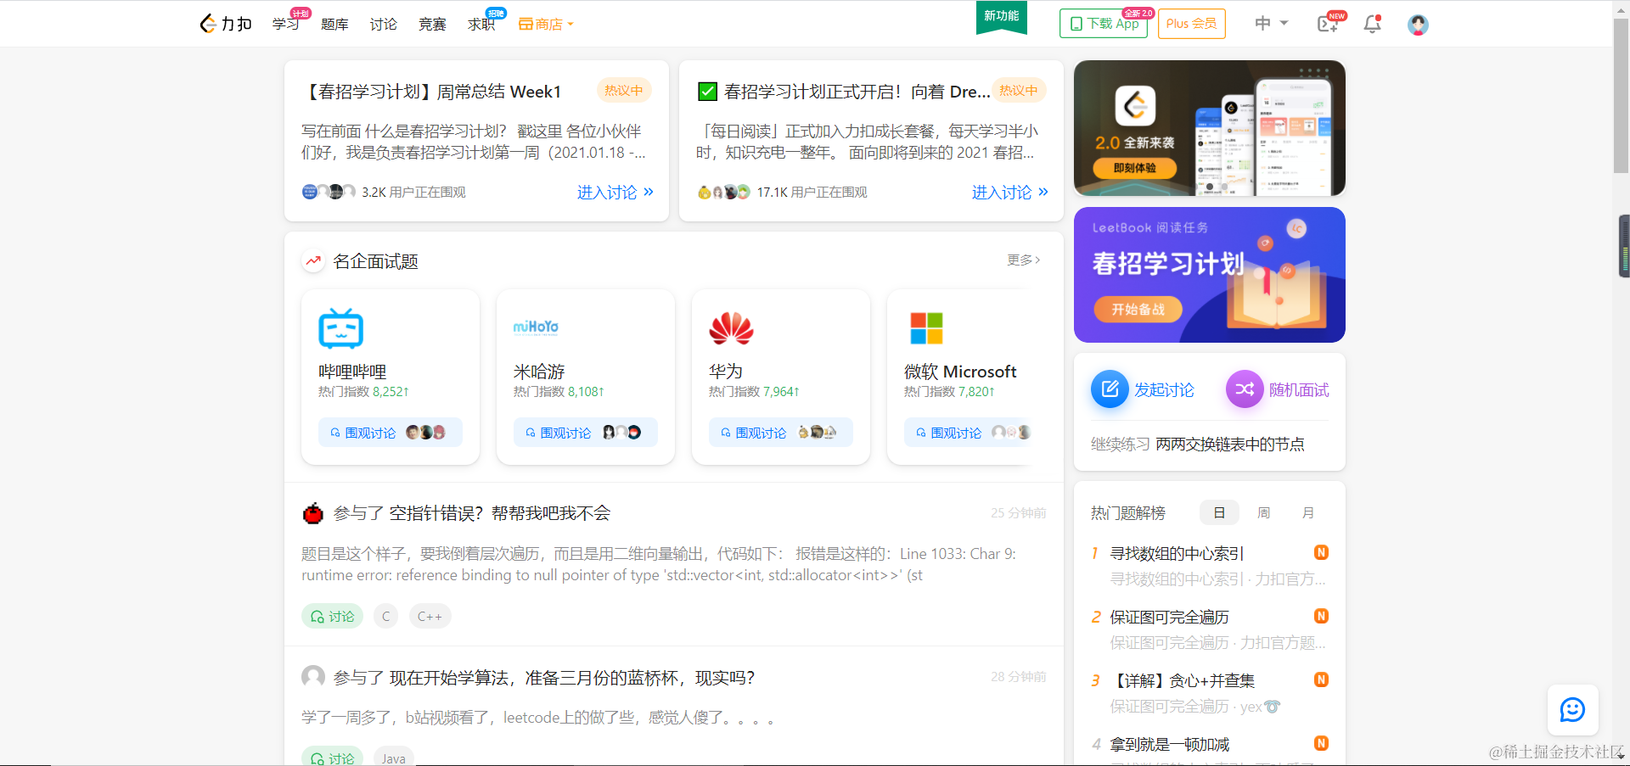Click the Java tag
1630x766 pixels.
click(x=393, y=758)
